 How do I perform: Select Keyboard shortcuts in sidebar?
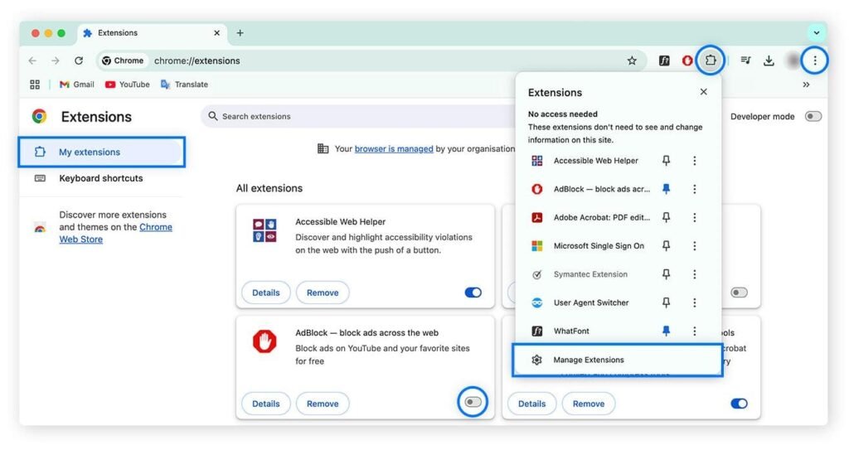pos(100,178)
